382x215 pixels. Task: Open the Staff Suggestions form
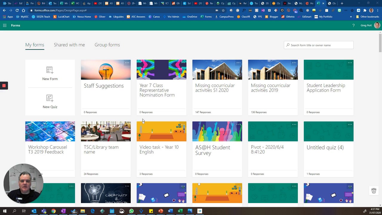[106, 87]
